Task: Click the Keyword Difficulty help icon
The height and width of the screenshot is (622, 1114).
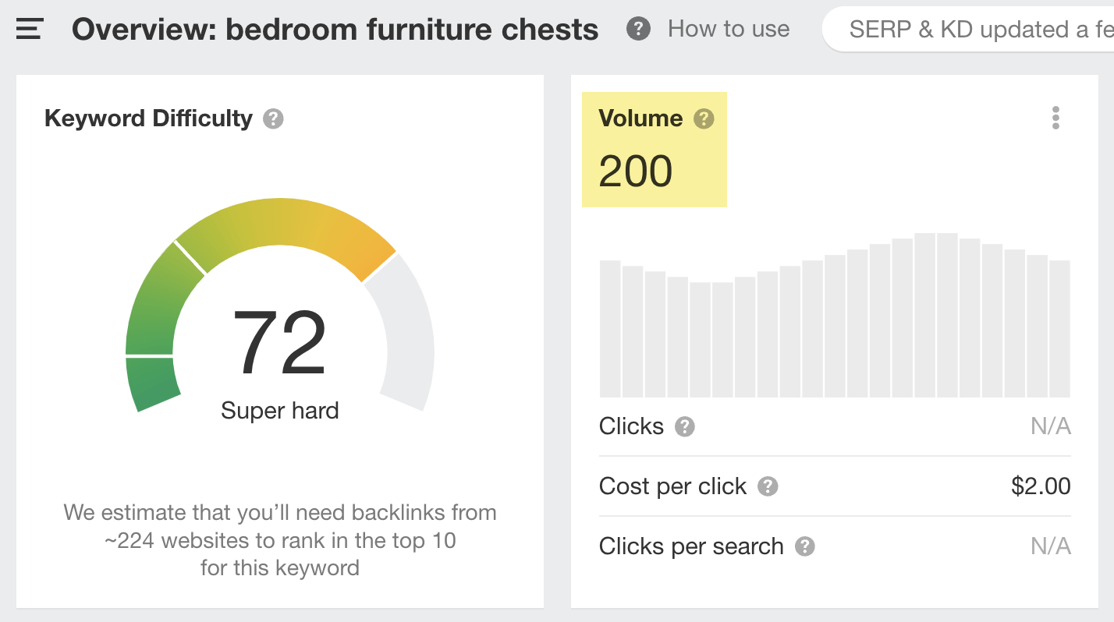Action: click(x=272, y=118)
